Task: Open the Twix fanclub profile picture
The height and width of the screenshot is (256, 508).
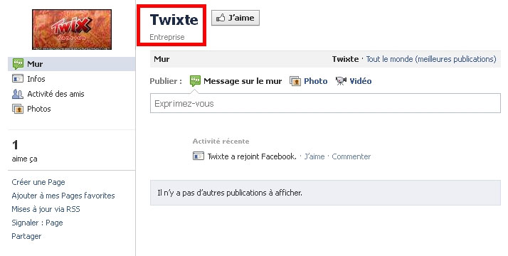Action: [x=72, y=29]
